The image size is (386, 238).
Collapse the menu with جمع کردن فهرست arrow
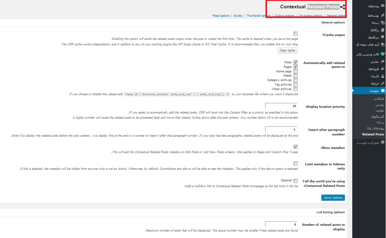pyautogui.click(x=382, y=142)
